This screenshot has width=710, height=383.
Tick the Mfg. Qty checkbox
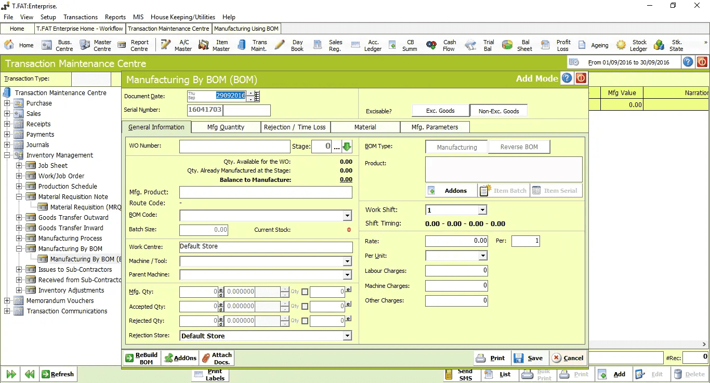click(305, 292)
